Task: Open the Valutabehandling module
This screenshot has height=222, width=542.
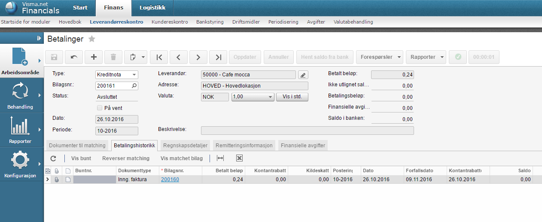Action: (x=353, y=22)
